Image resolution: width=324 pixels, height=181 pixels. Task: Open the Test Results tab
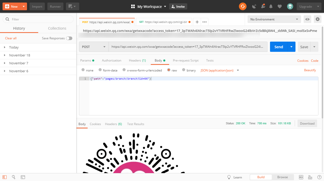coord(136,124)
